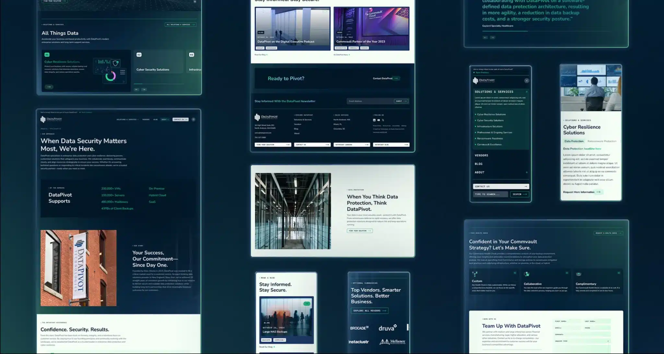Click the Request a Health Check button
Image resolution: width=664 pixels, height=354 pixels.
click(x=608, y=233)
